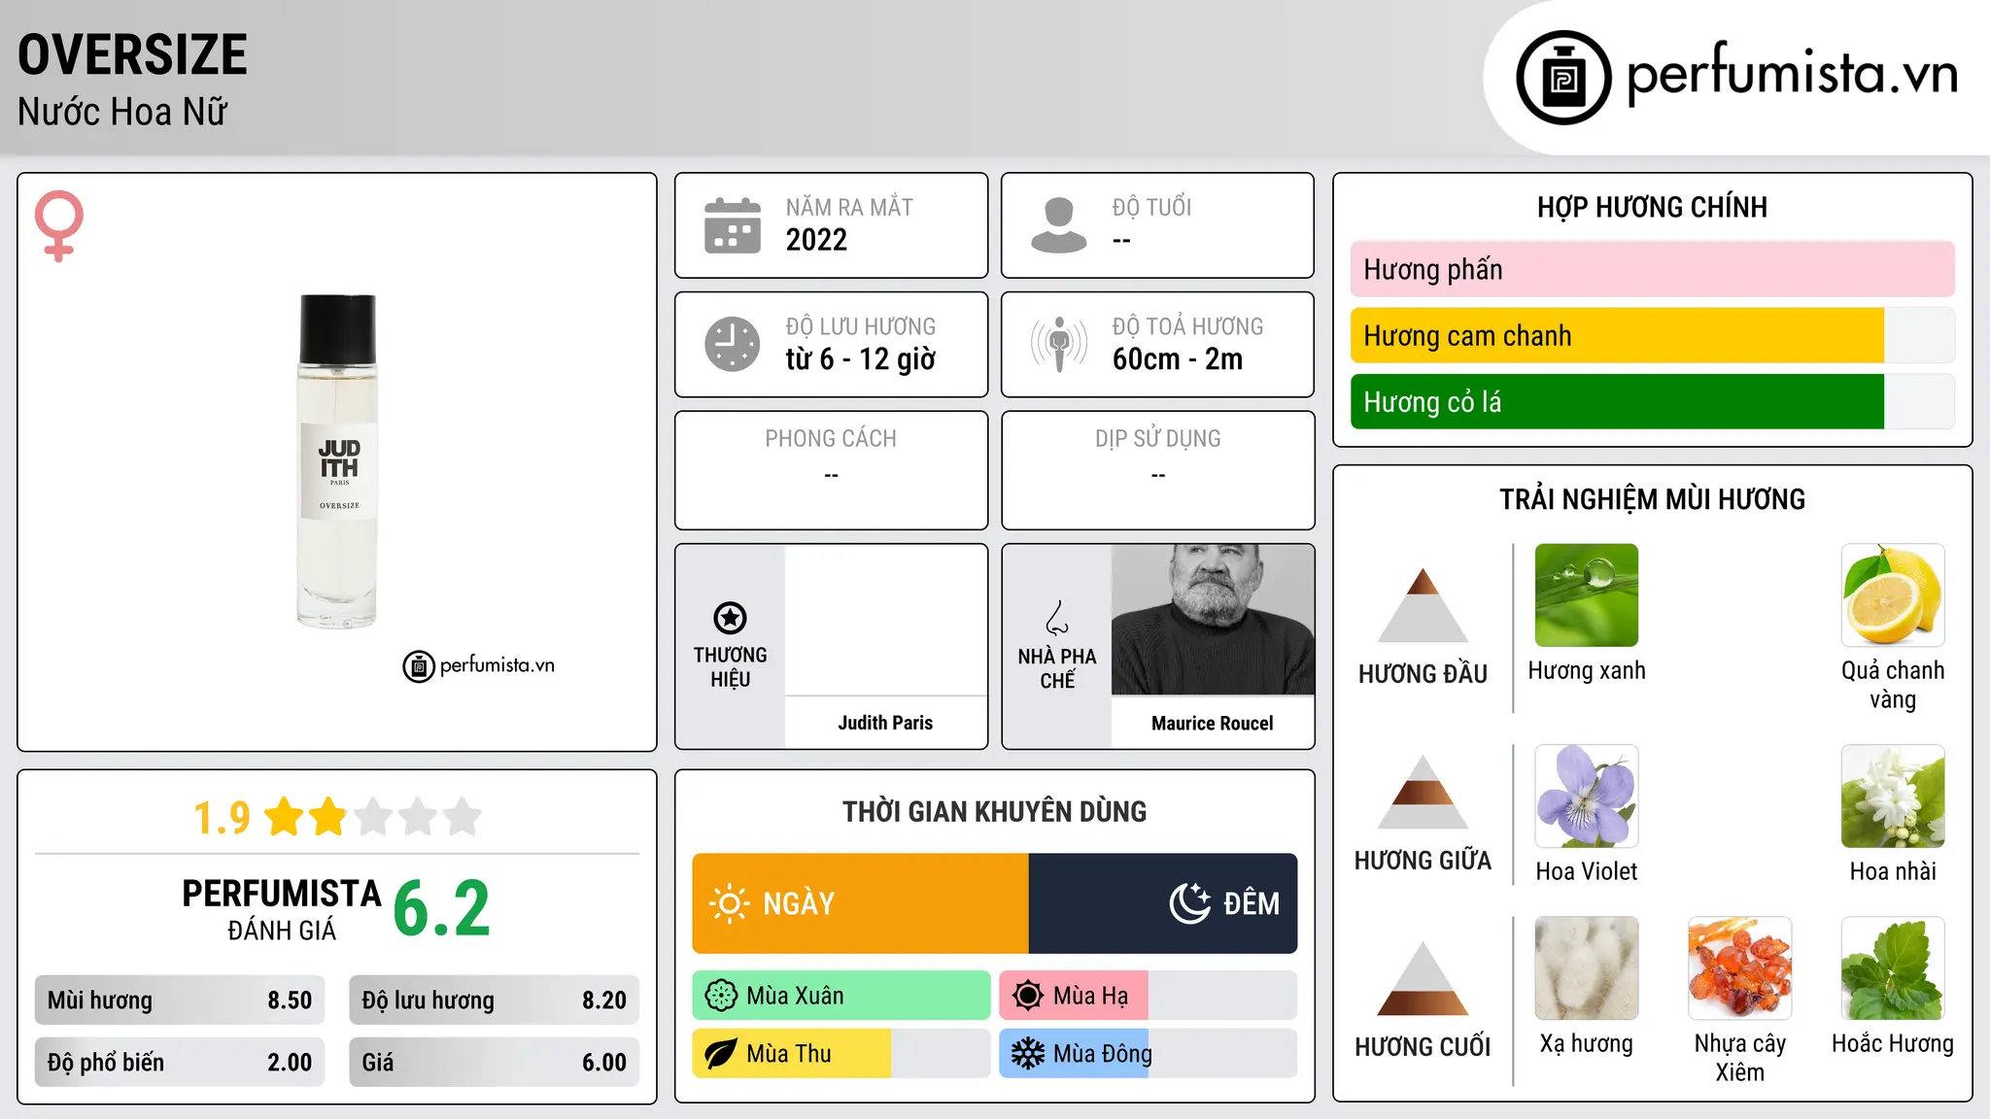The width and height of the screenshot is (1990, 1119).
Task: Click the first gold rating star
Action: point(284,817)
